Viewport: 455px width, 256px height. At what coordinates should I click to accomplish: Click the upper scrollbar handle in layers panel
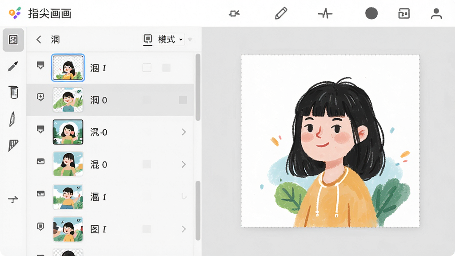coord(198,87)
